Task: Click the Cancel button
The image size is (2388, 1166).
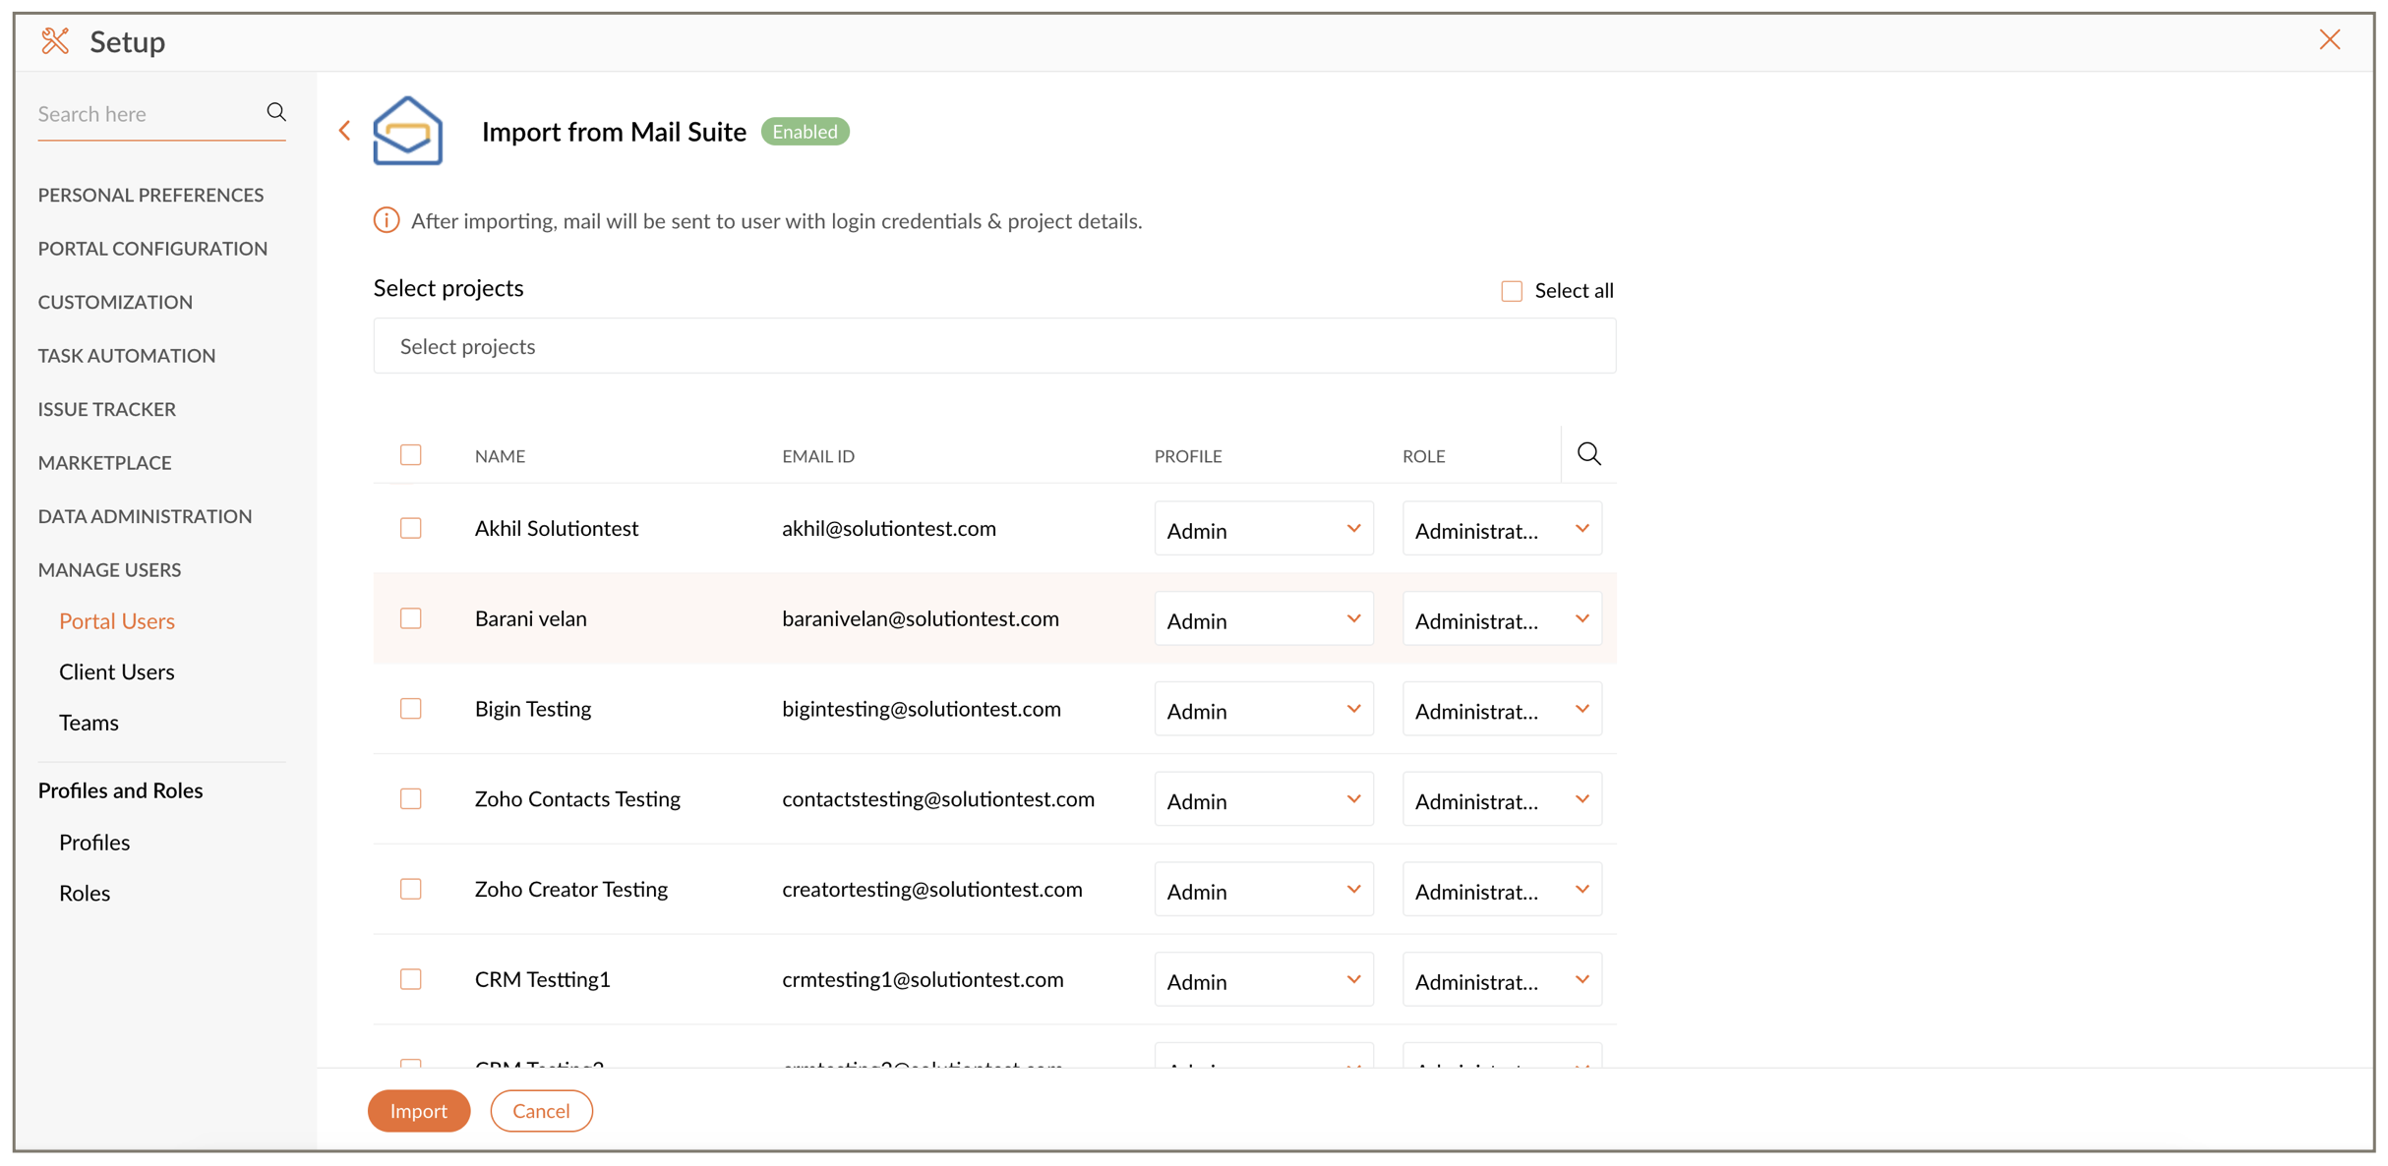Action: point(541,1111)
